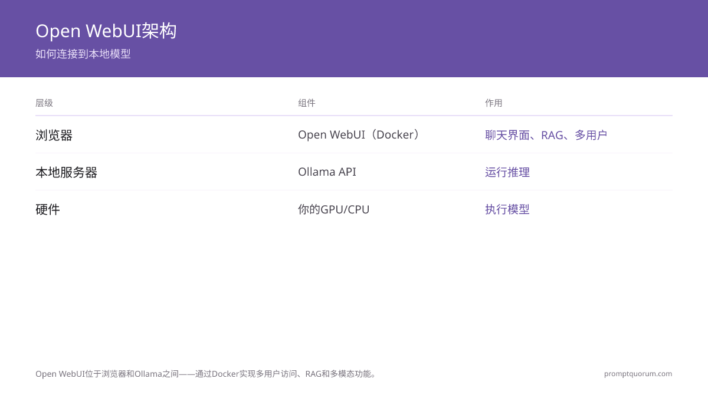Click the footer sentence starting 'Open WebUI位于浏览器'
708x398 pixels.
[x=206, y=374]
